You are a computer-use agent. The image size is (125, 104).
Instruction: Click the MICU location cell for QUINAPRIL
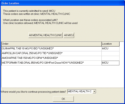tap(111, 49)
